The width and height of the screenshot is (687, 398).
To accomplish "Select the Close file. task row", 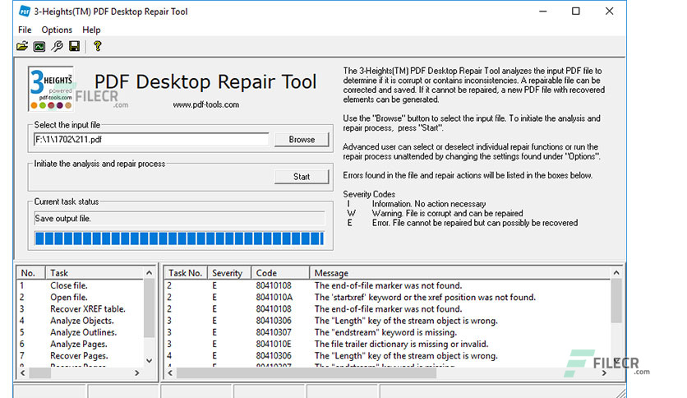I will click(81, 285).
